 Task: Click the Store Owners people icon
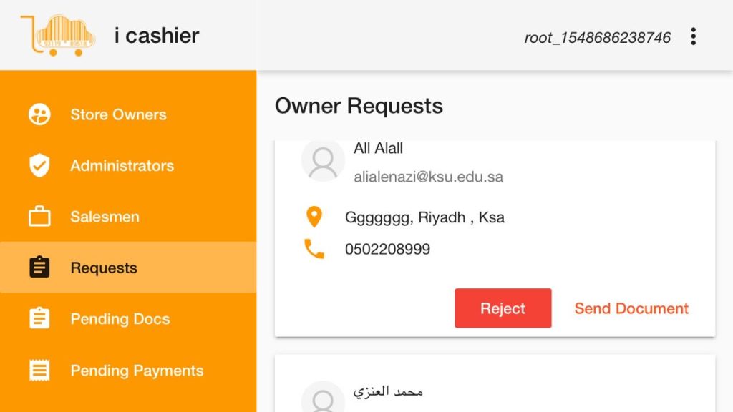click(x=39, y=114)
